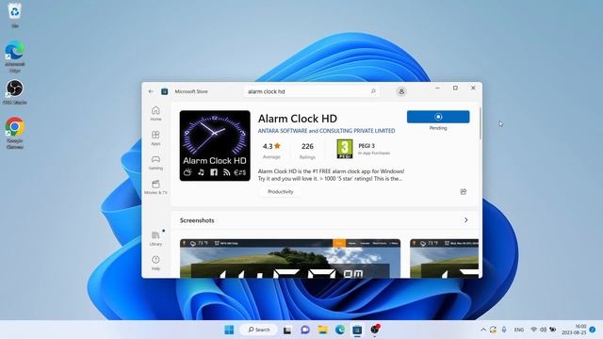The image size is (603, 339).
Task: Open Task View from taskbar
Action: (287, 330)
